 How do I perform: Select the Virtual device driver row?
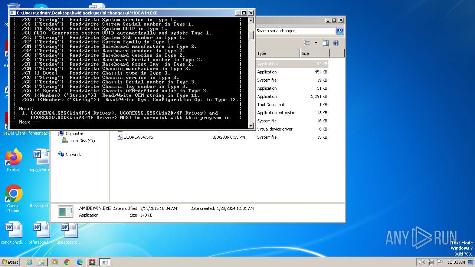point(292,129)
